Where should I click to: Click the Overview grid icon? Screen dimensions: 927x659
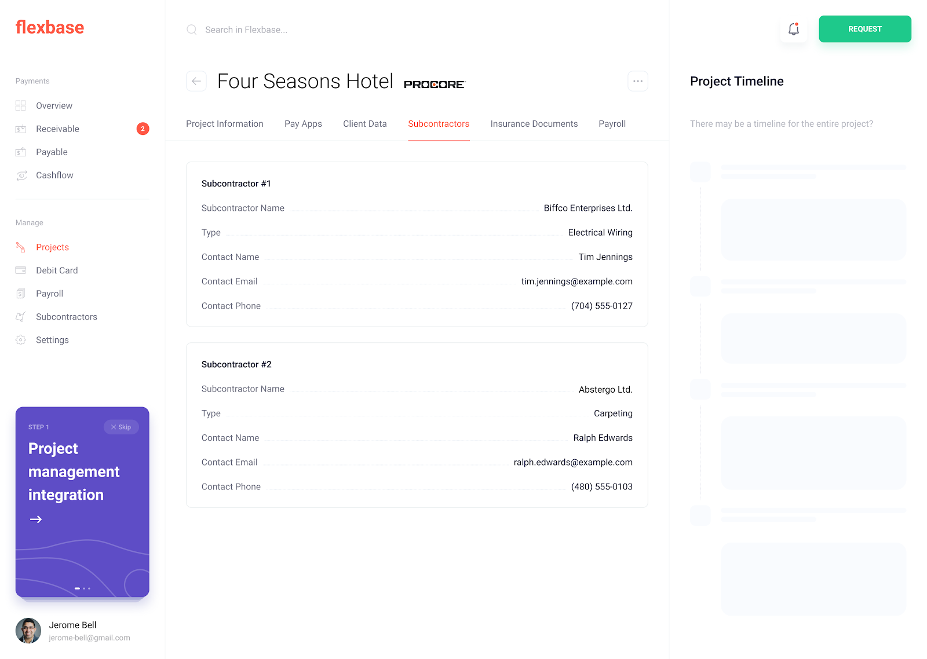coord(21,105)
